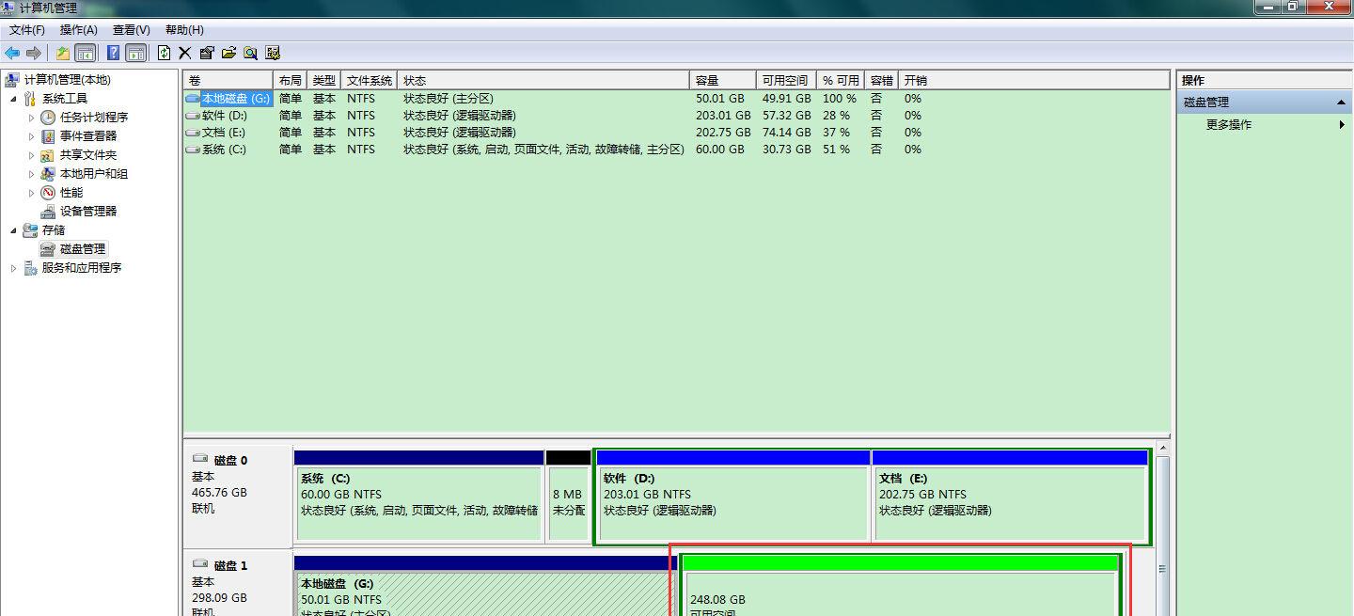Screen dimensions: 1354x616
Task: Open the 操作(A) menu
Action: [78, 30]
